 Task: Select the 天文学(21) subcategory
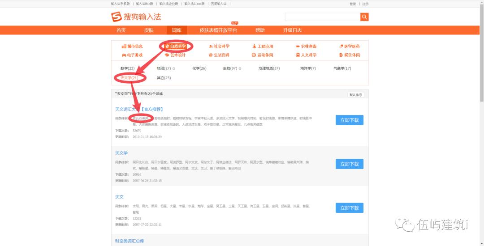pos(130,78)
